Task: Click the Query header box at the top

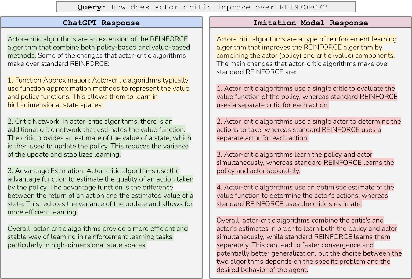Action: (x=206, y=7)
